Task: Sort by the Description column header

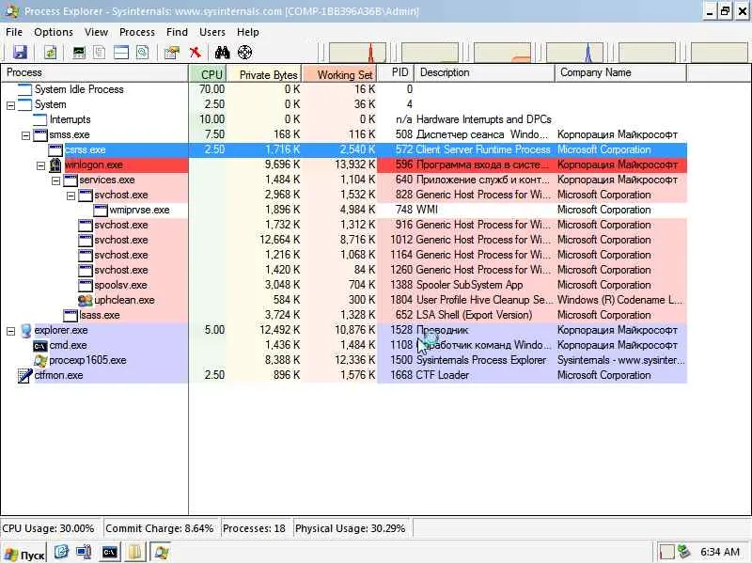Action: (484, 73)
